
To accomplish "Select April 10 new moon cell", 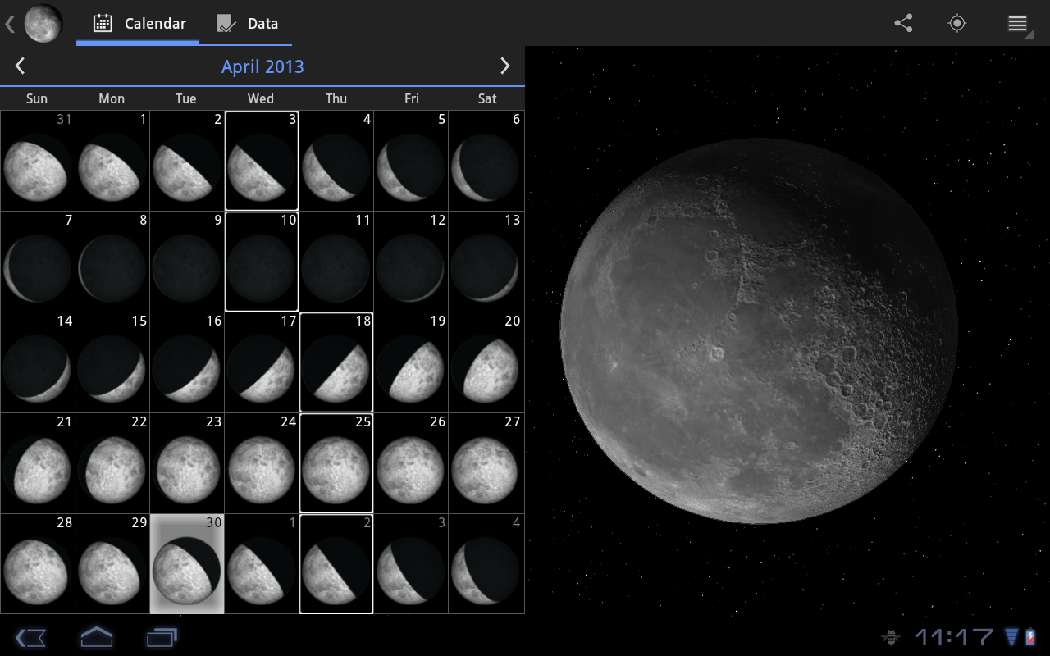I will pyautogui.click(x=261, y=262).
